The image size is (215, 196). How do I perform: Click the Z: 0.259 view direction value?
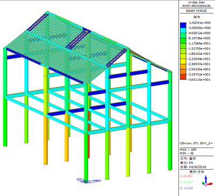point(187,188)
